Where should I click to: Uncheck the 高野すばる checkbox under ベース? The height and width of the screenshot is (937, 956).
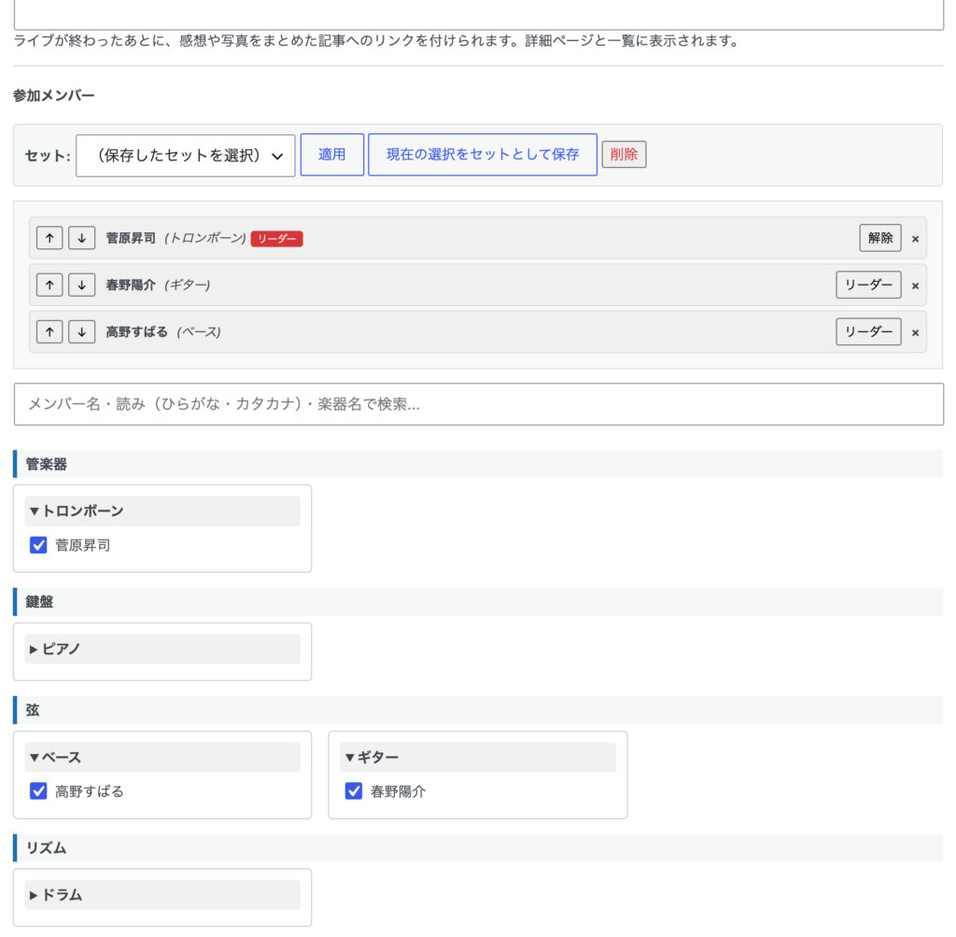click(38, 791)
